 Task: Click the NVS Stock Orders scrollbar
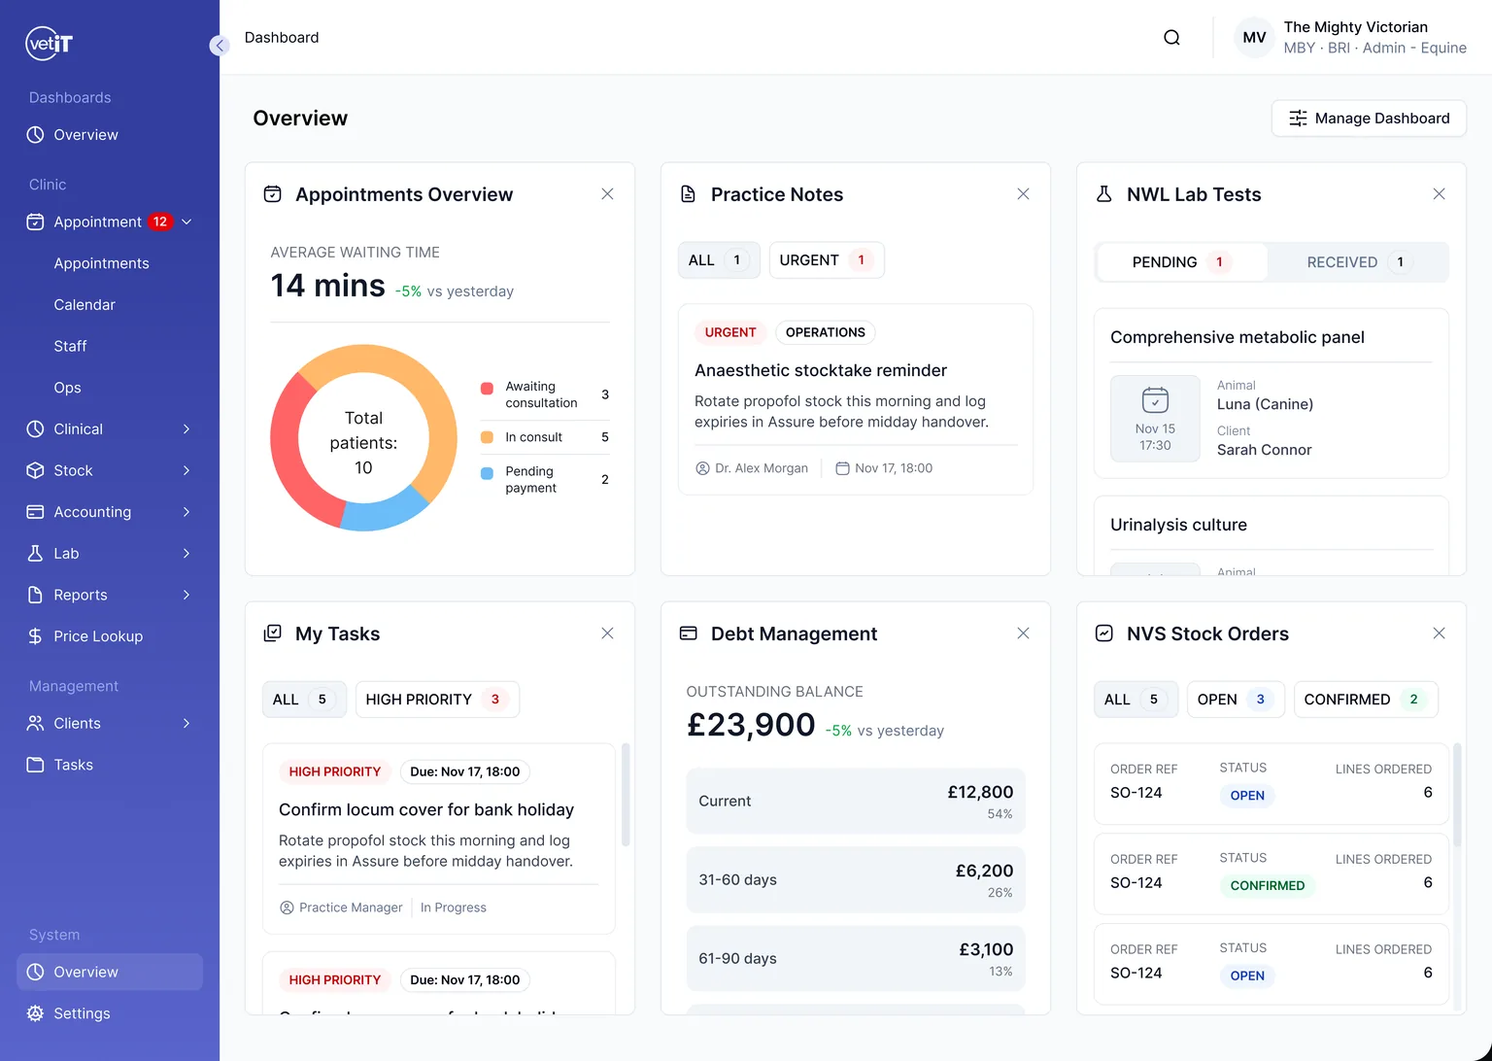coord(1457,795)
